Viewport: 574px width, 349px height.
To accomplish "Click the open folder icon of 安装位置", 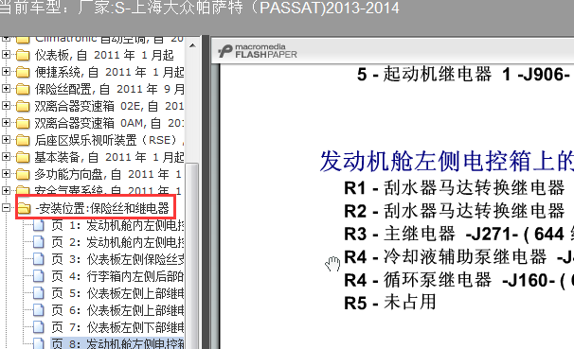I will pyautogui.click(x=25, y=208).
